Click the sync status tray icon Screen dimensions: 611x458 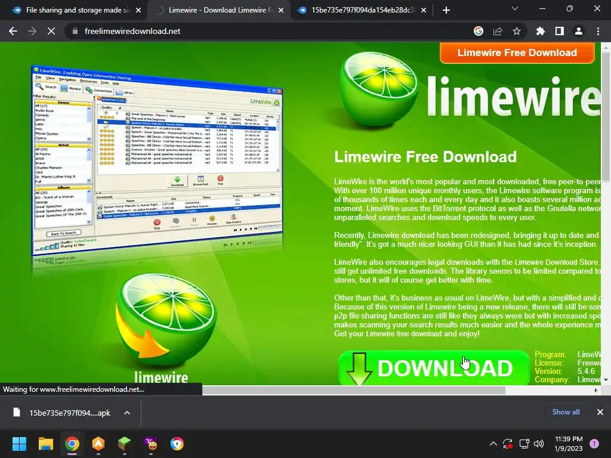click(508, 444)
